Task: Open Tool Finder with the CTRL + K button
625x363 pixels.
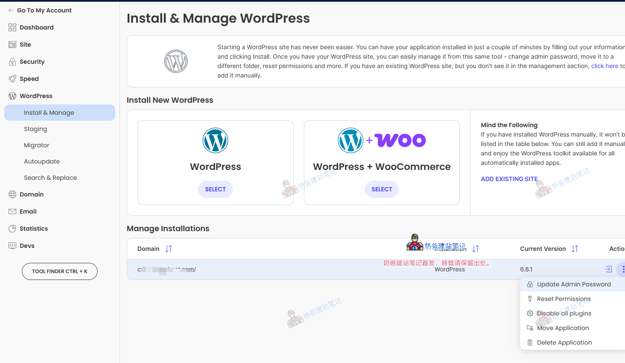Action: (x=60, y=271)
